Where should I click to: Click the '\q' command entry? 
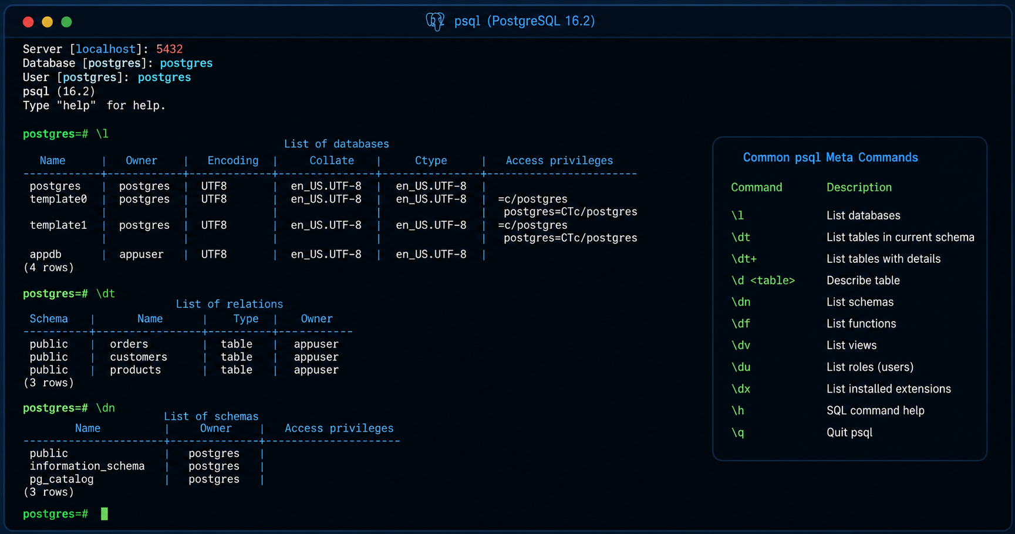click(x=737, y=432)
